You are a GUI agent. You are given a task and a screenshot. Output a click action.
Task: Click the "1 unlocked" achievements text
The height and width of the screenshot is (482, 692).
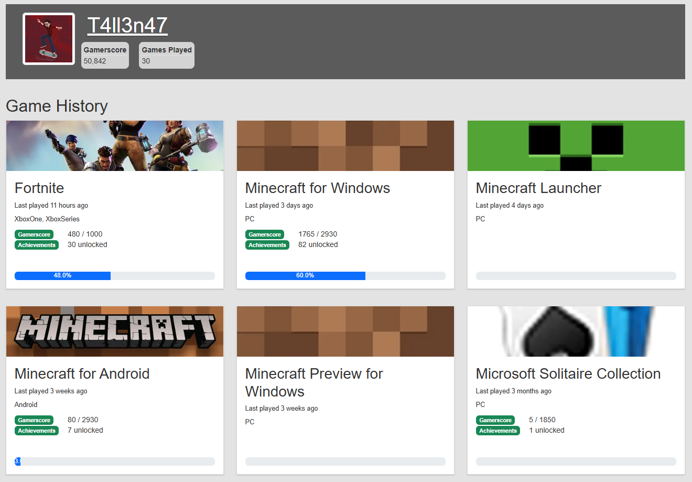coord(547,430)
